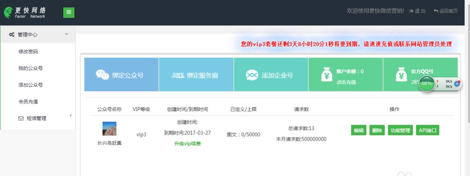
Task: Click the 已定义/上限 column header
Action: [x=243, y=110]
